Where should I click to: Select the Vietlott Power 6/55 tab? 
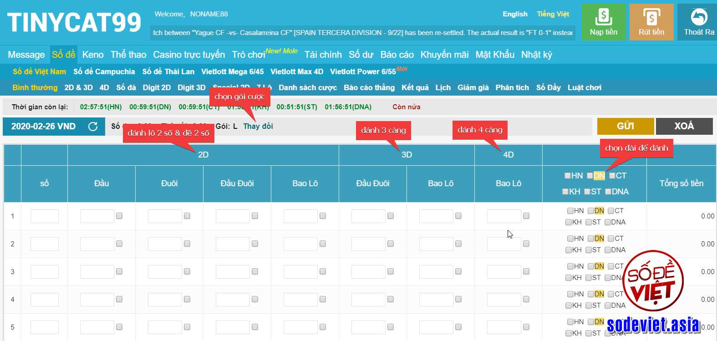pos(363,71)
